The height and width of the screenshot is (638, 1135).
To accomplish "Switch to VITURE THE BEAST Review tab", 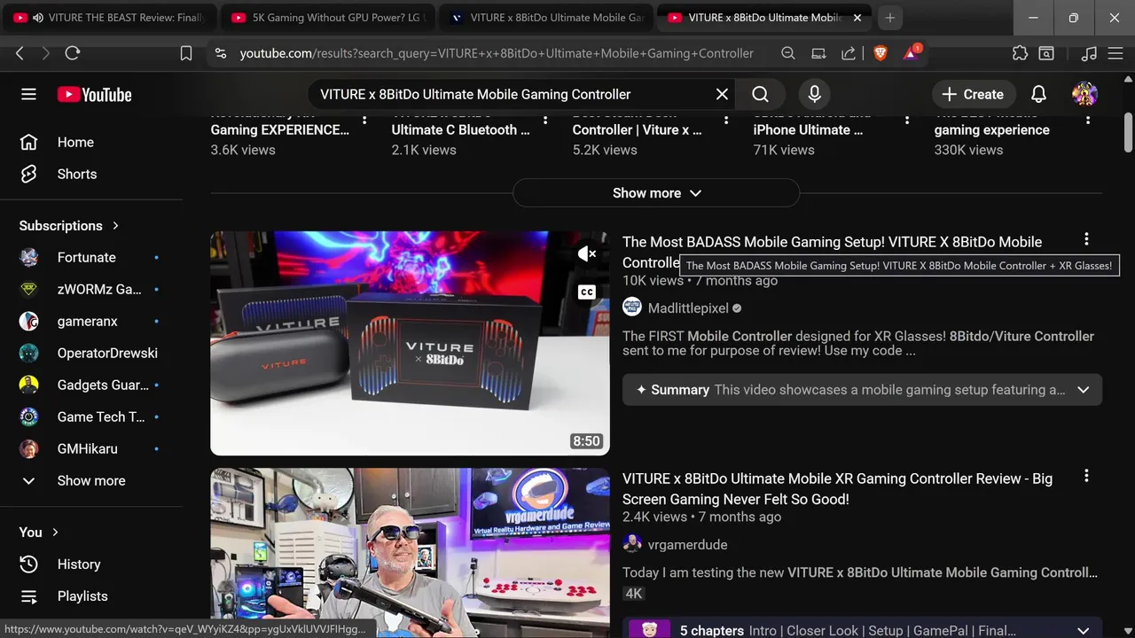I will (x=108, y=18).
